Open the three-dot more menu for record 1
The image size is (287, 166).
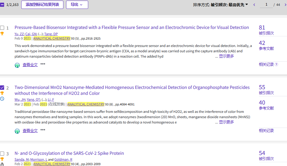click(x=43, y=64)
